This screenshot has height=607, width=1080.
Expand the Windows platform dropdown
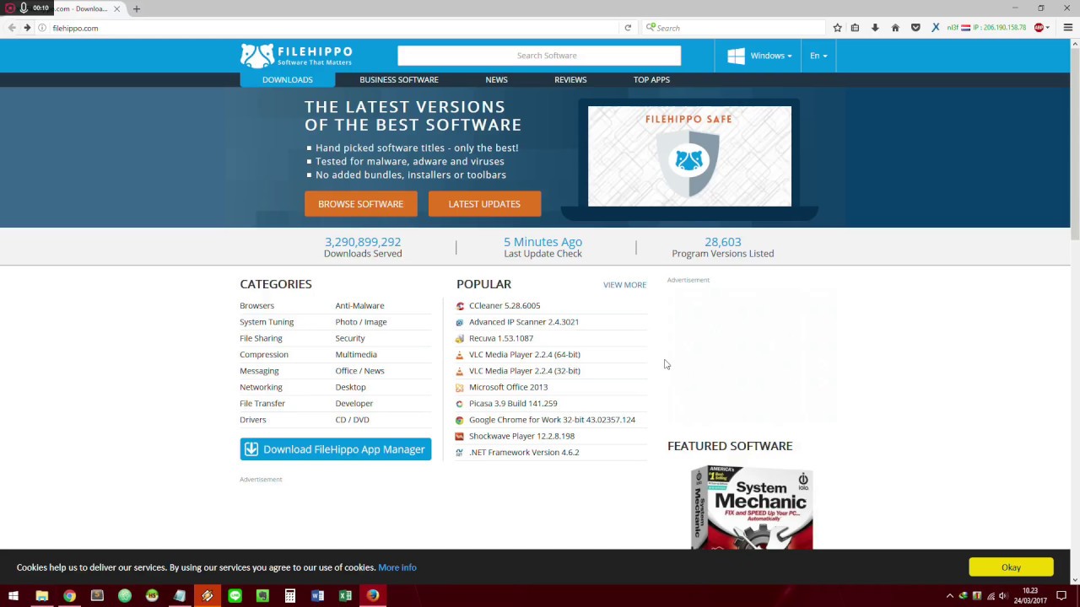759,56
